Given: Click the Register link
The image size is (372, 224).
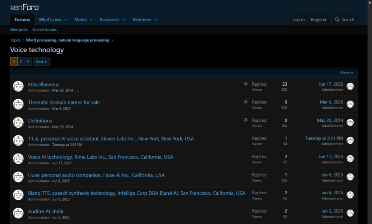Looking at the screenshot, I should click(319, 20).
